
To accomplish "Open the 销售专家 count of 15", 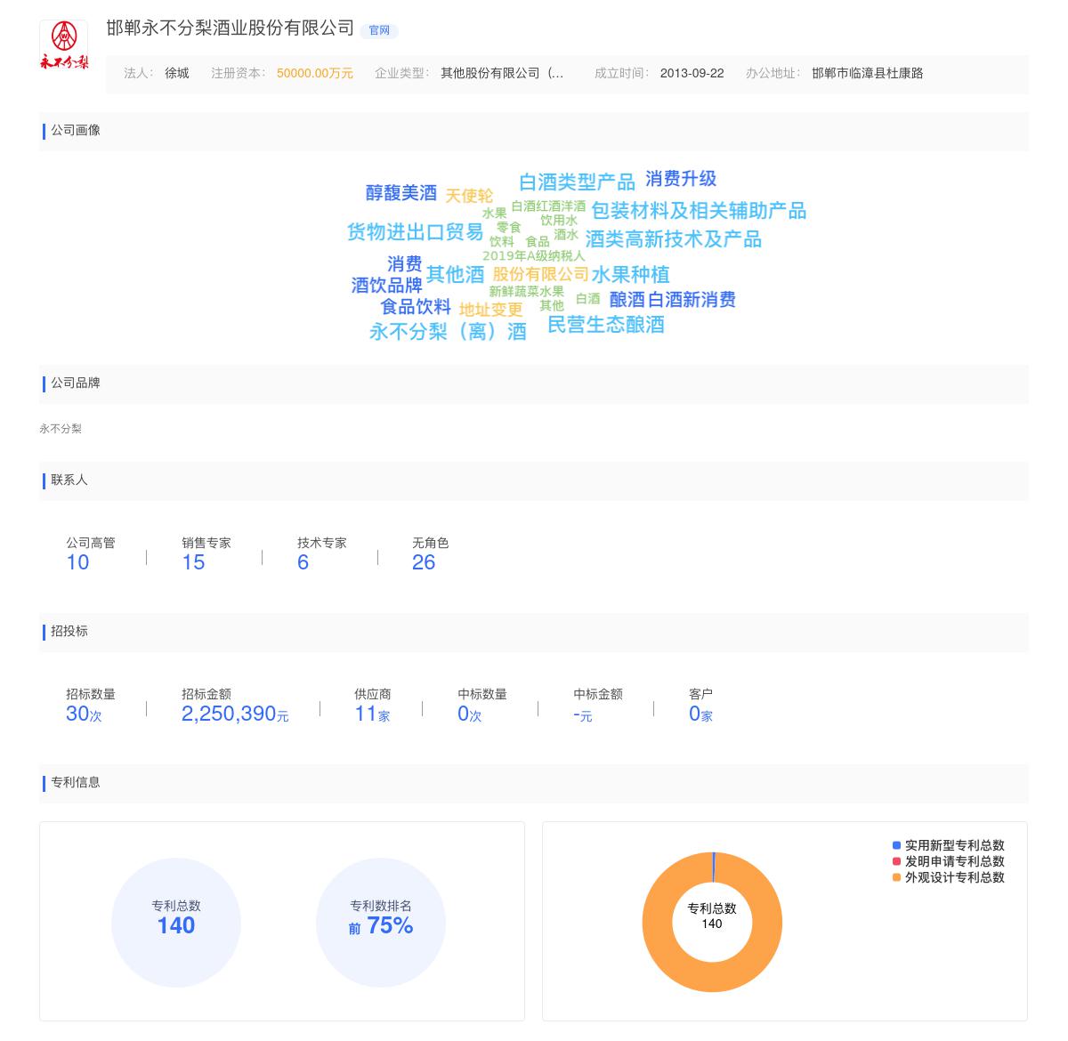I will [x=193, y=562].
